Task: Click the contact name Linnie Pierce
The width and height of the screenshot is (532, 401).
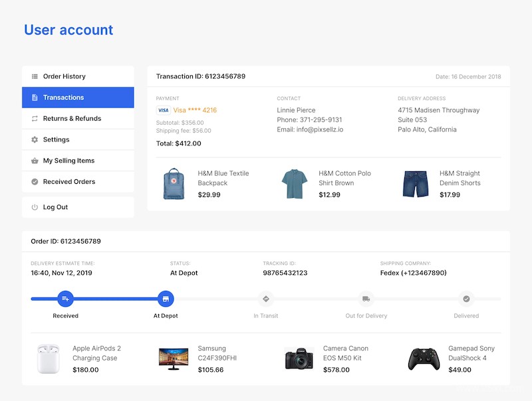Action: [296, 110]
